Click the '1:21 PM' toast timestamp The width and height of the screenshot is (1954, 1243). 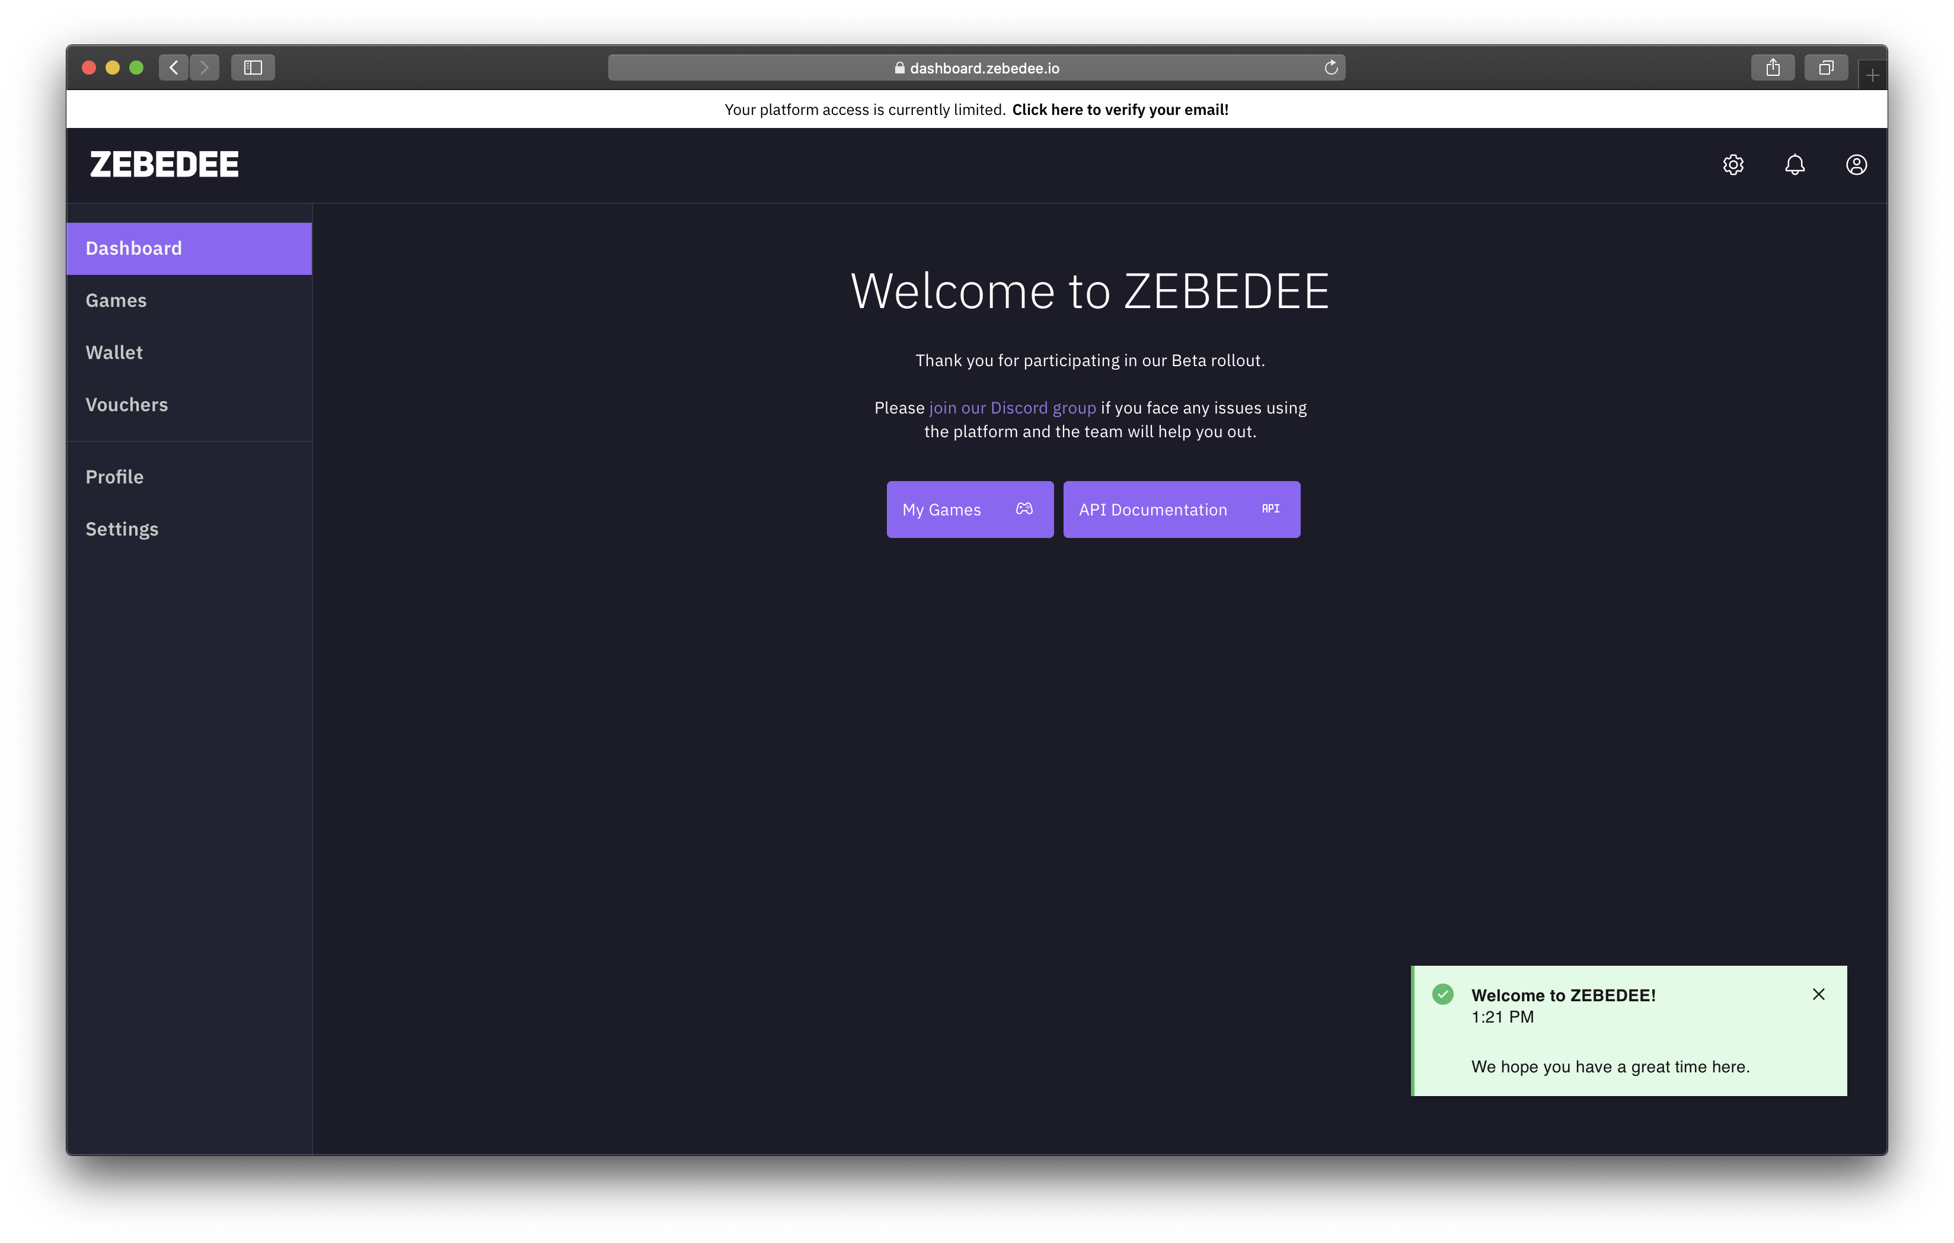tap(1502, 1017)
